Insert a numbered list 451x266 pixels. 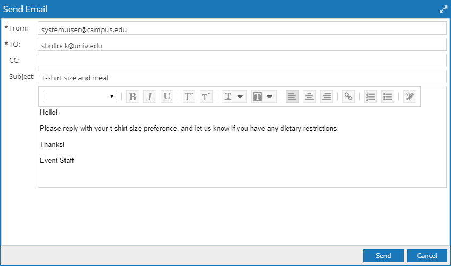[370, 97]
